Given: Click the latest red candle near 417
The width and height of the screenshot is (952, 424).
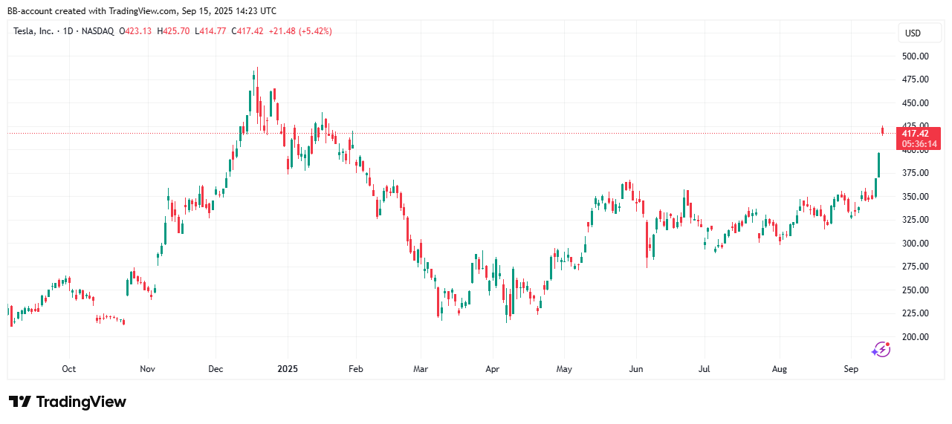Looking at the screenshot, I should 882,131.
